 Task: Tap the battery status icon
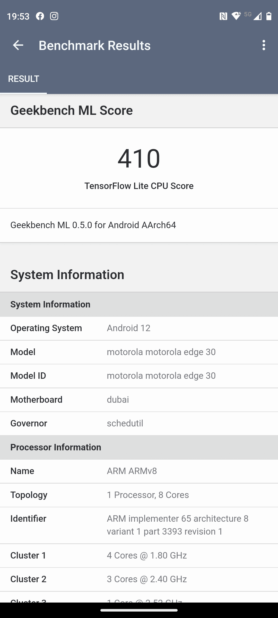pyautogui.click(x=269, y=16)
